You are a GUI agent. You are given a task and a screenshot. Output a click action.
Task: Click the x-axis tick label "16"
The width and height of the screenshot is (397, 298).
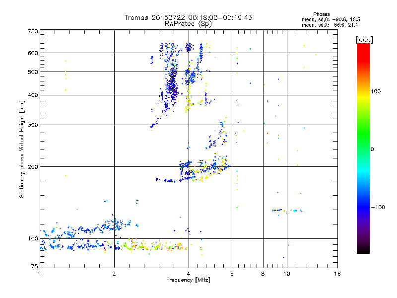(337, 274)
